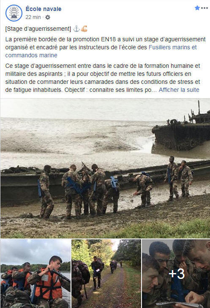The height and width of the screenshot is (308, 210).
Task: Click the flexed biceps emoji
Action: 84,29
